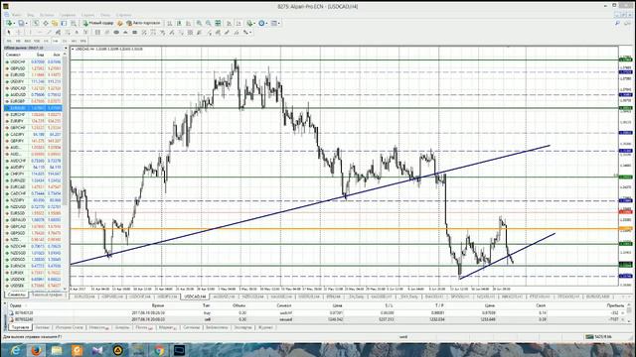This screenshot has height=357, width=636.
Task: Zoom in on the chart
Action: [199, 23]
